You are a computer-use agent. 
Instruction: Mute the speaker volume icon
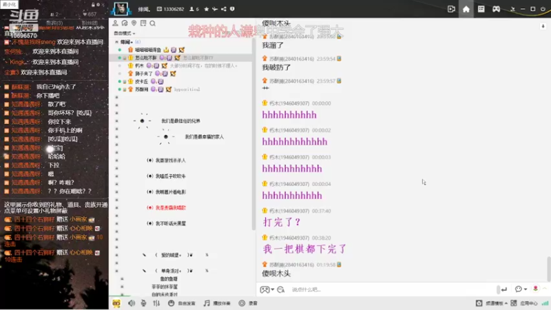pyautogui.click(x=132, y=303)
